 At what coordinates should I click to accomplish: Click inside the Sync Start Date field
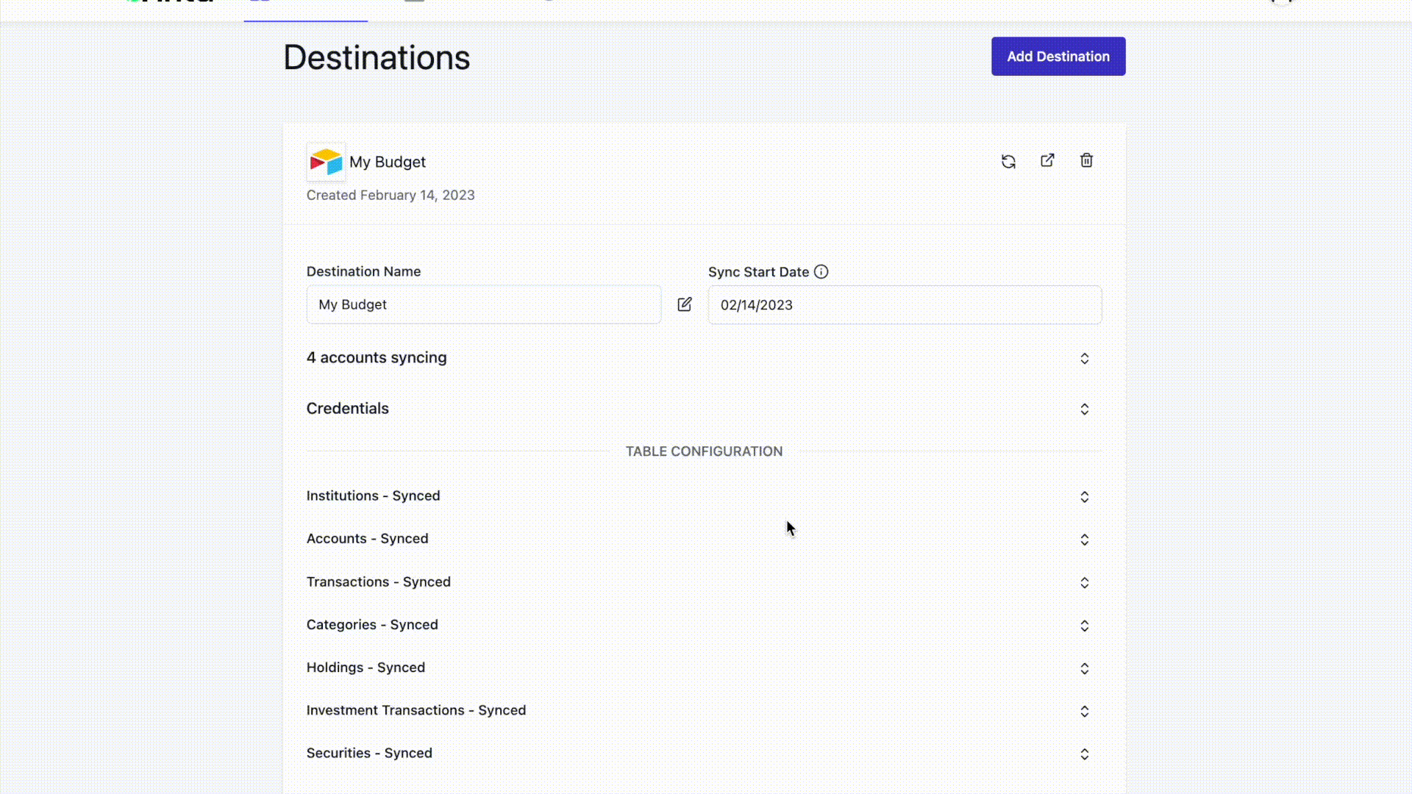click(905, 304)
